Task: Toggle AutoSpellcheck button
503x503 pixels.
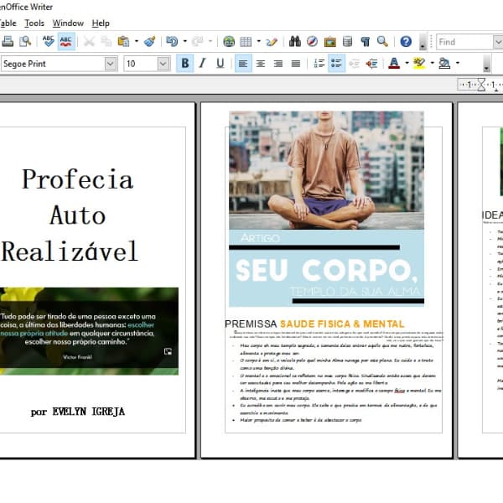Action: click(x=66, y=41)
